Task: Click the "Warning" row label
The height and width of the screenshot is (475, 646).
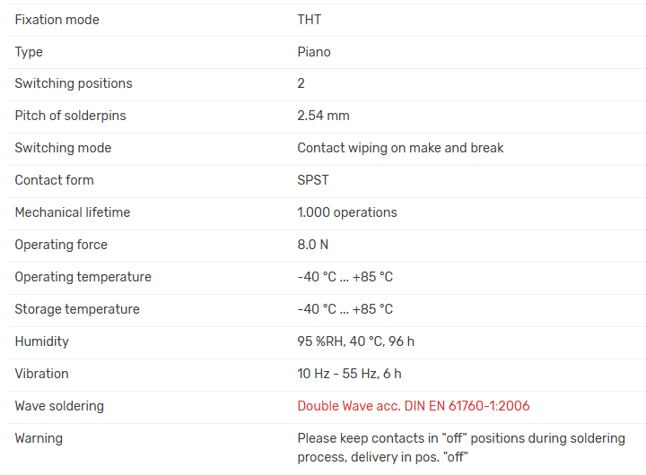Action: (x=39, y=438)
